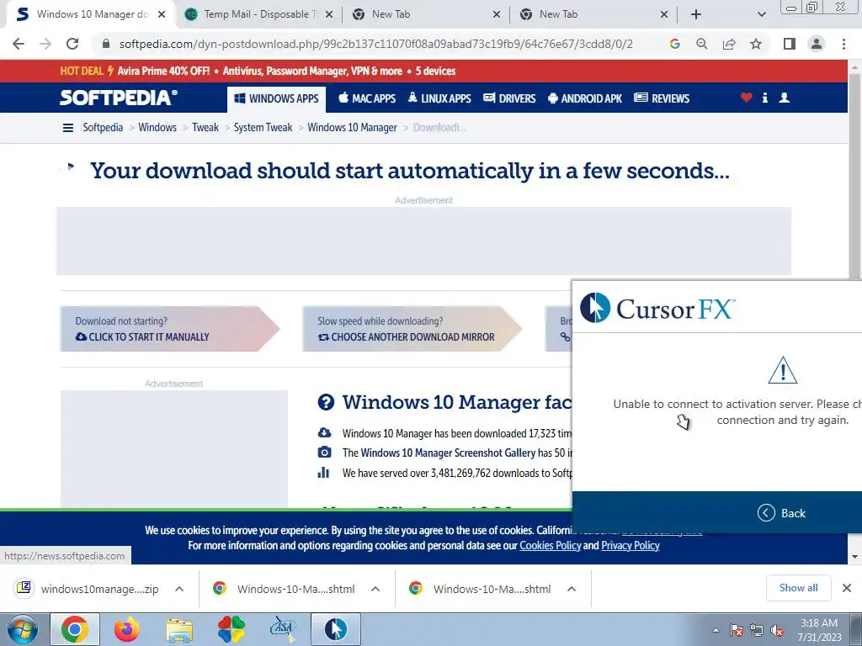Open the Drivers section

pyautogui.click(x=509, y=98)
